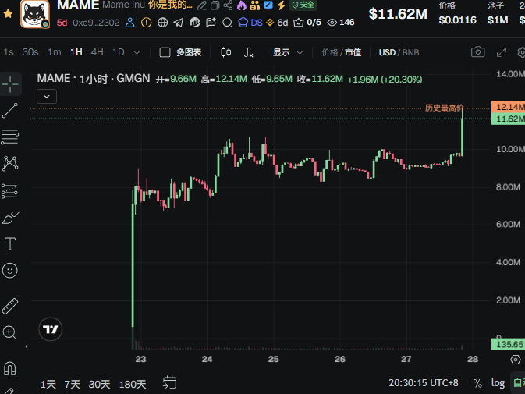Viewport: 525px width, 394px height.
Task: Expand the more timeframes dropdown arrow
Action: tap(137, 52)
